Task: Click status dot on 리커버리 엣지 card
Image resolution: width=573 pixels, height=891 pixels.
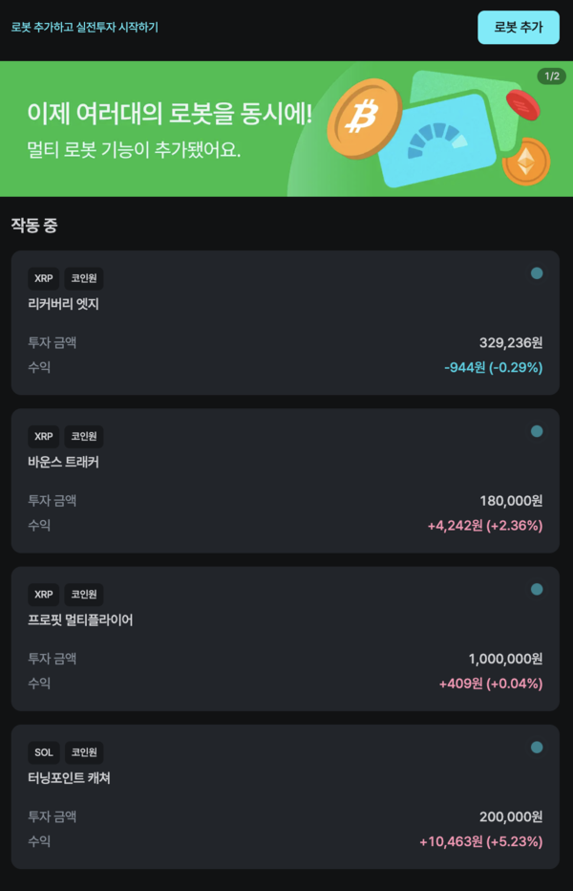Action: click(x=537, y=274)
